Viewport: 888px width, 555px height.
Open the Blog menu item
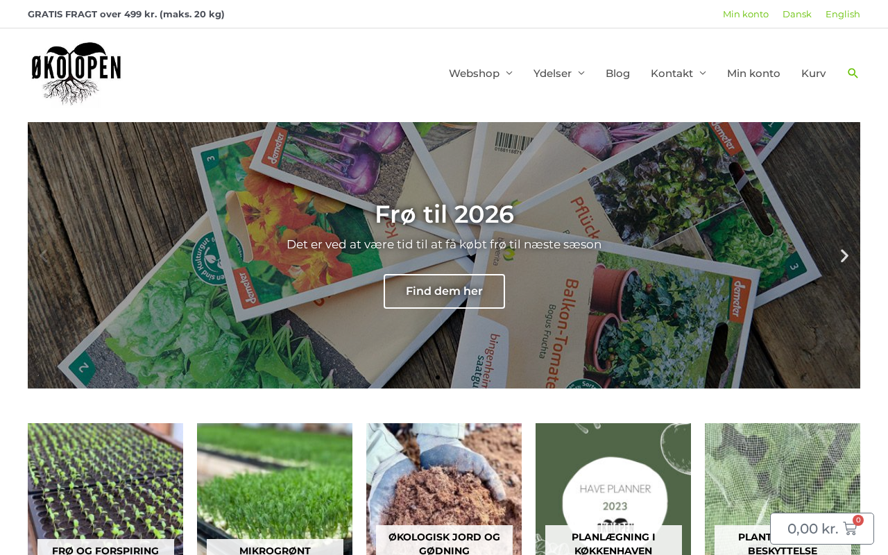tap(617, 74)
